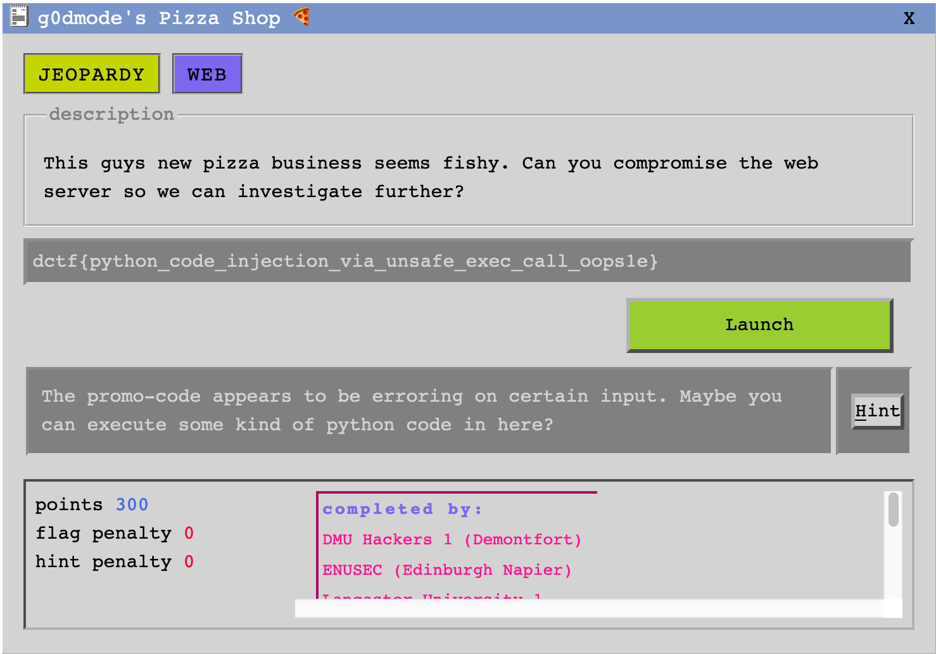Click the notepad icon in title bar
Viewport: 936px width, 654px height.
click(x=19, y=17)
